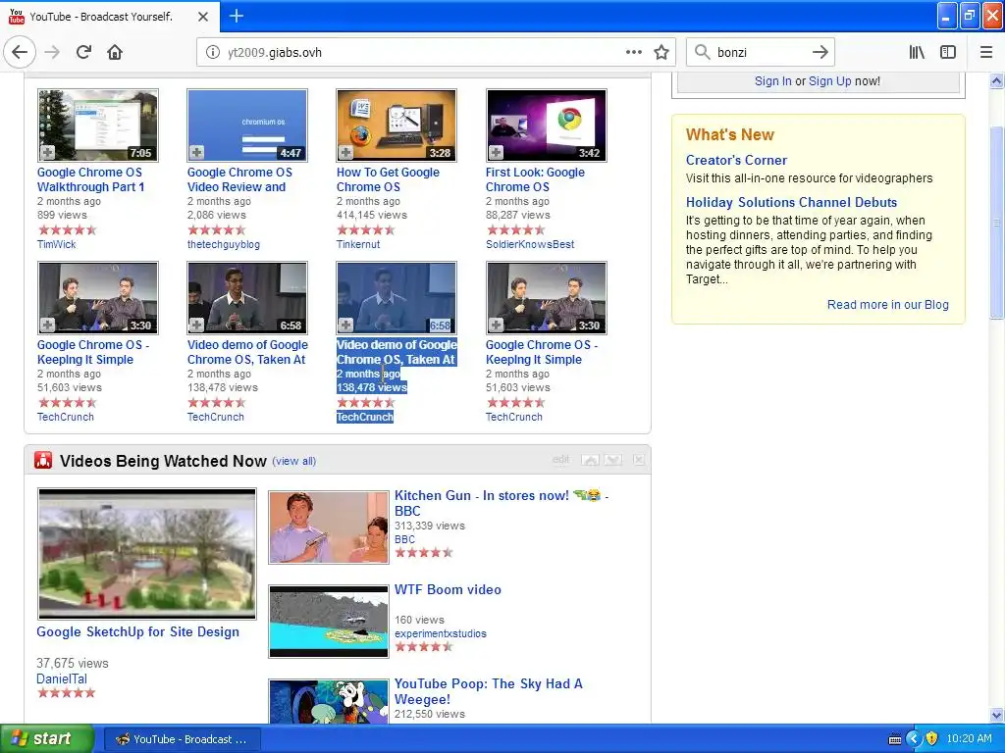Image resolution: width=1005 pixels, height=753 pixels.
Task: Open the browser home page
Action: pyautogui.click(x=115, y=52)
